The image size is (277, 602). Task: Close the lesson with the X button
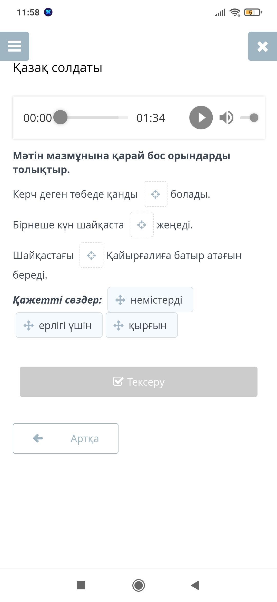(x=262, y=46)
